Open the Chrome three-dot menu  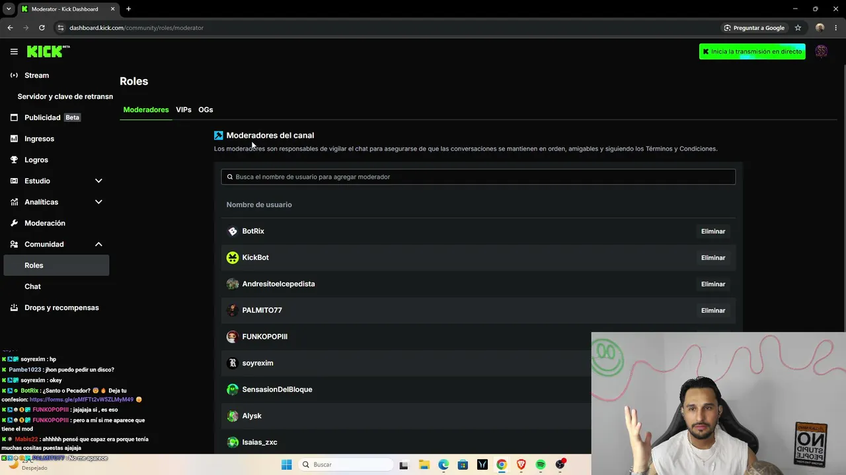coord(836,28)
